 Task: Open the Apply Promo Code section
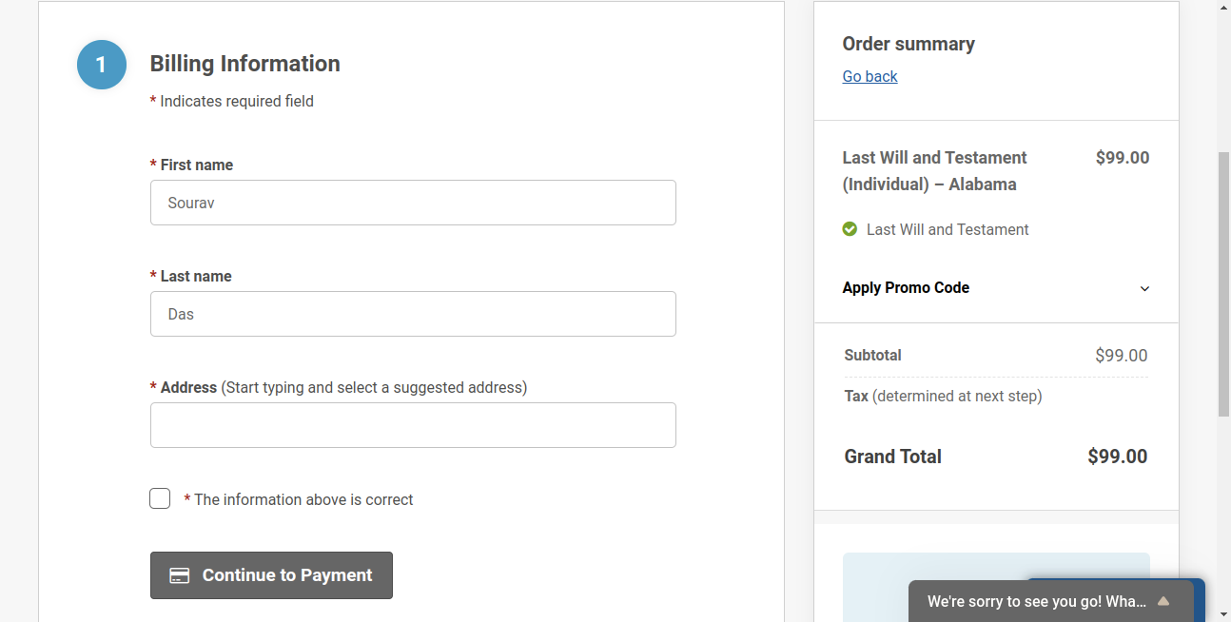[x=996, y=288]
